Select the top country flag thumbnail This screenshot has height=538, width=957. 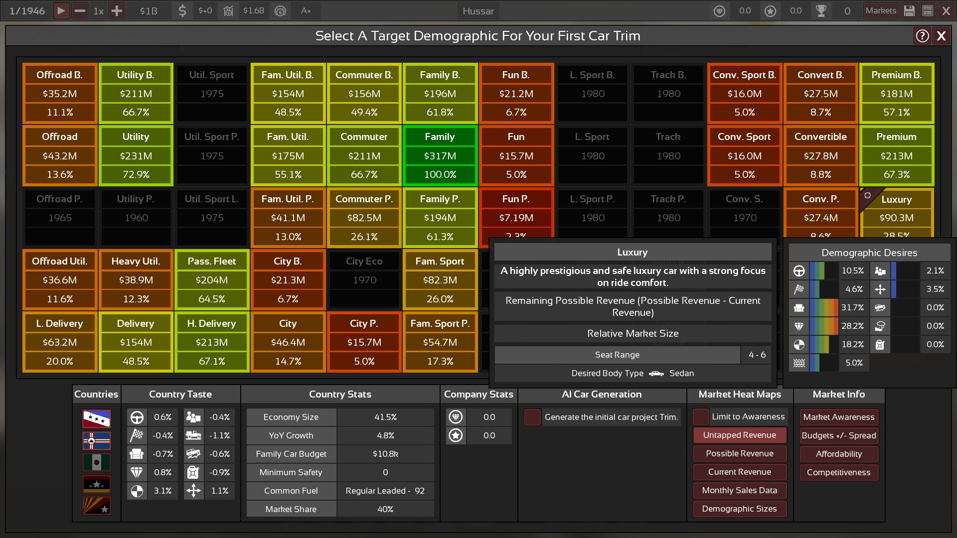[x=96, y=419]
